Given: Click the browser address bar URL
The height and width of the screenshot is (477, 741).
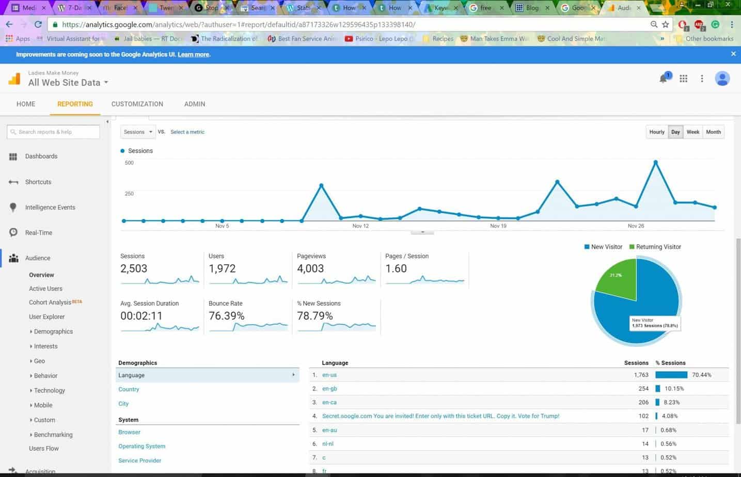Looking at the screenshot, I should (x=238, y=24).
